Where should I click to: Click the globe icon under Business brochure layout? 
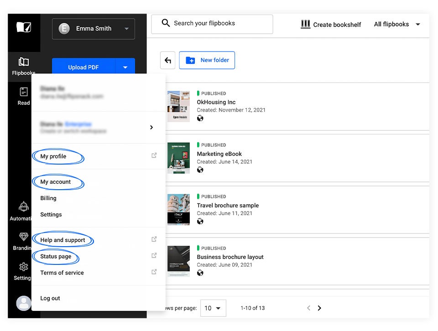coord(200,273)
